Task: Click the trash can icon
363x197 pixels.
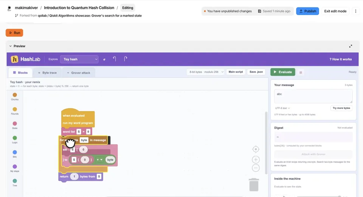Action: pos(254,185)
